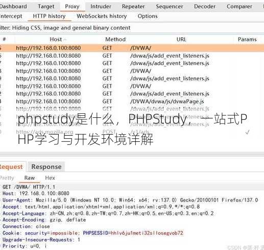Open the Comparer tab
Viewport: 264px width, 250px height.
pos(239,7)
